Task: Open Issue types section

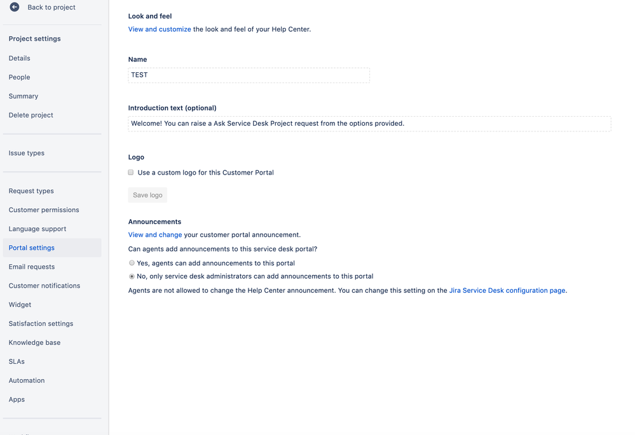Action: tap(26, 152)
